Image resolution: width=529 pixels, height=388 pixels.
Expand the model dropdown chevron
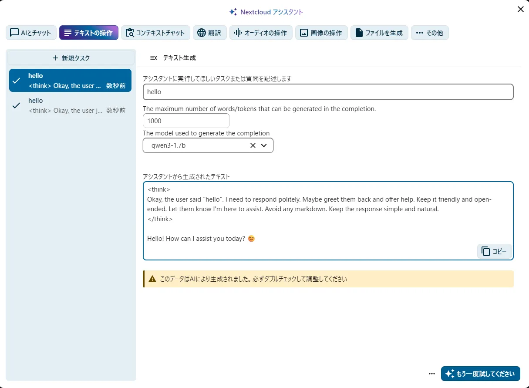pyautogui.click(x=264, y=145)
